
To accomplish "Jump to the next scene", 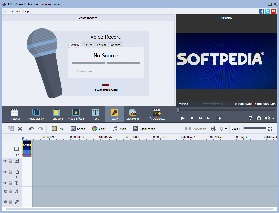I will click(x=218, y=118).
